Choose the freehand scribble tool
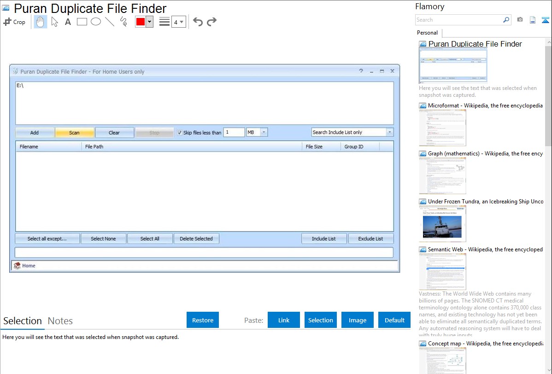 coord(123,22)
